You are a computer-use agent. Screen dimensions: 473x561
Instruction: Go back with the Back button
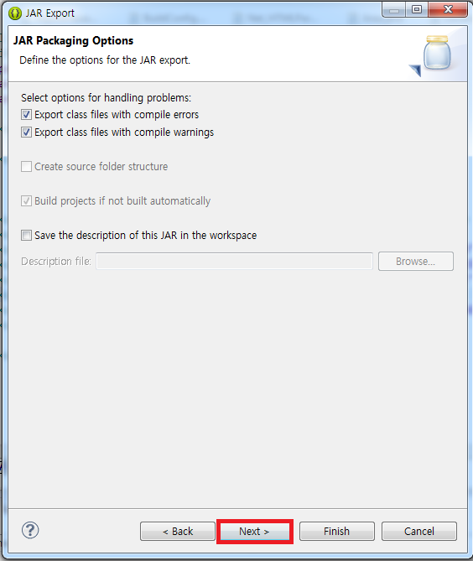[x=178, y=532]
